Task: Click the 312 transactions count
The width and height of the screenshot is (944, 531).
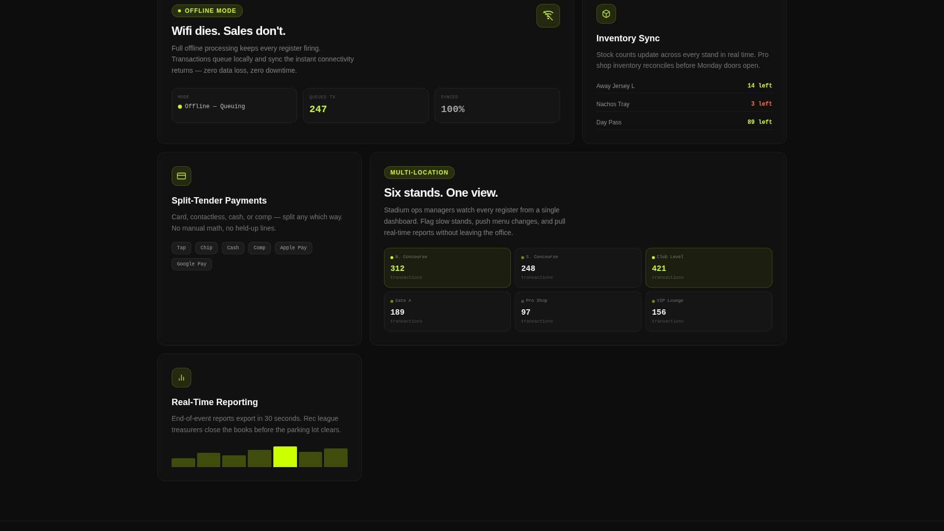Action: (397, 269)
